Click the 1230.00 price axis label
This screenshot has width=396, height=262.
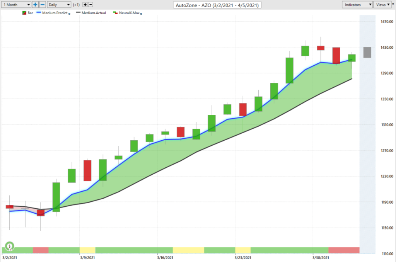[387, 177]
